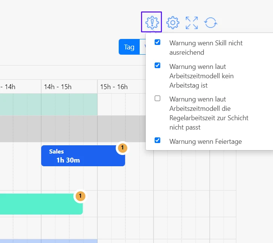Click the 'Warnung wenn Feiertage' label text
This screenshot has height=243, width=273.
click(205, 142)
